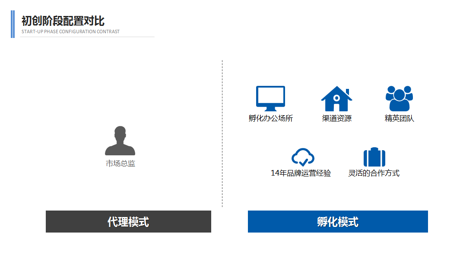Click the 精英团队 caption
Viewport: 463px width, 258px height.
400,118
